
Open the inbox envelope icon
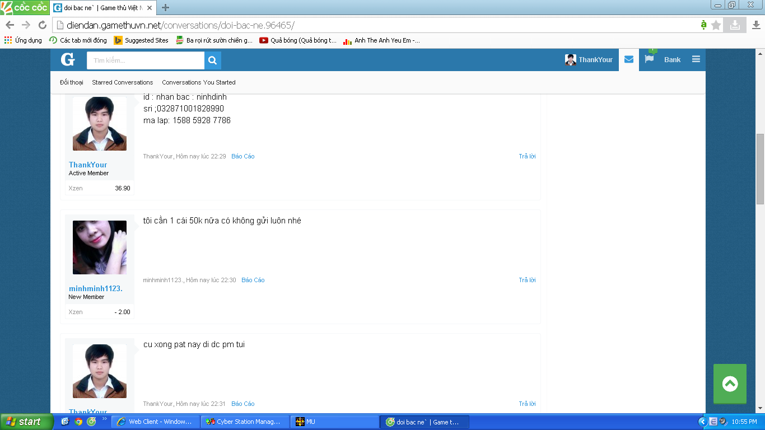pos(629,60)
